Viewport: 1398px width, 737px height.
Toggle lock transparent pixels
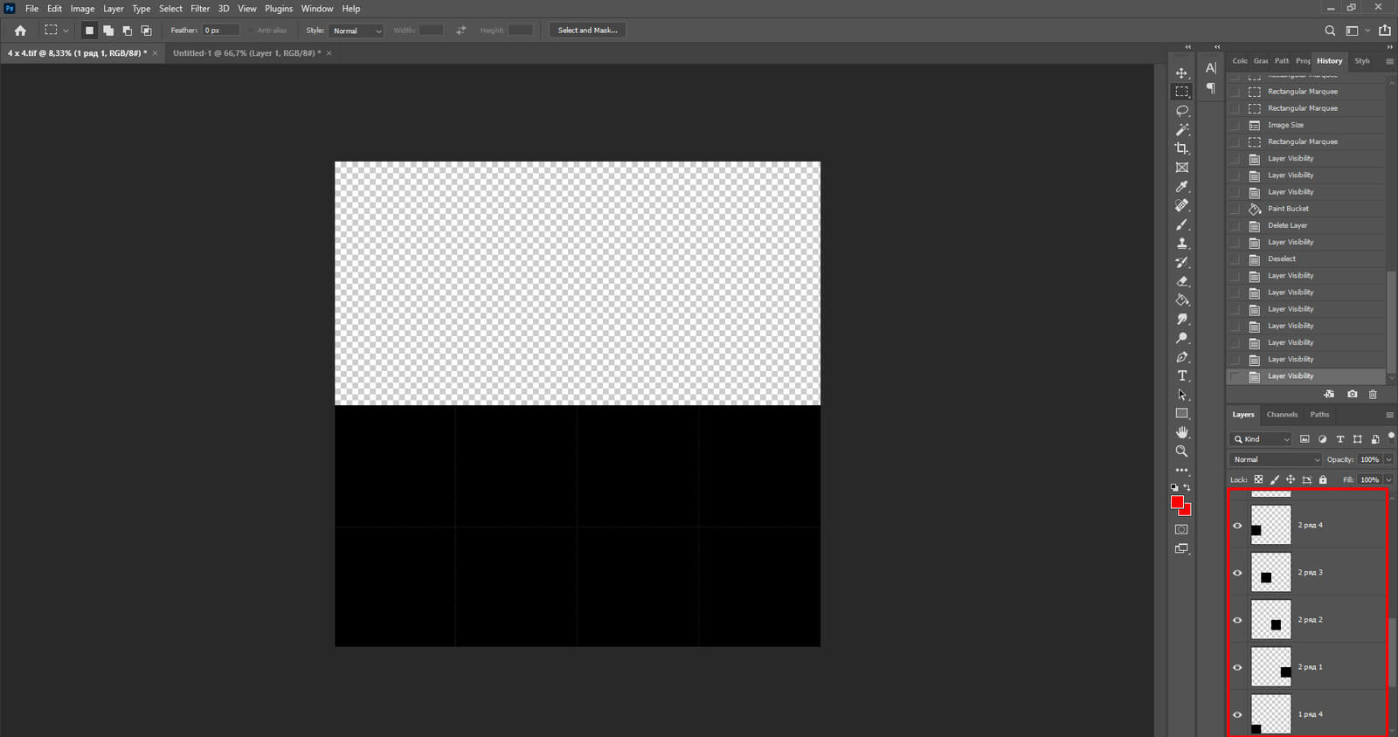1258,479
